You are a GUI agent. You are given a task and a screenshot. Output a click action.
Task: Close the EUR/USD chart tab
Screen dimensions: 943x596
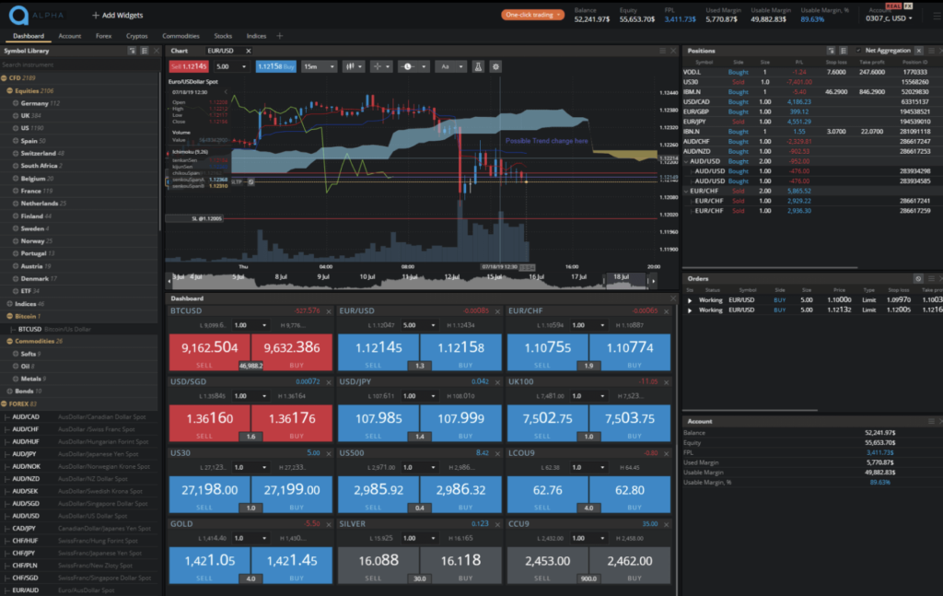click(x=249, y=51)
